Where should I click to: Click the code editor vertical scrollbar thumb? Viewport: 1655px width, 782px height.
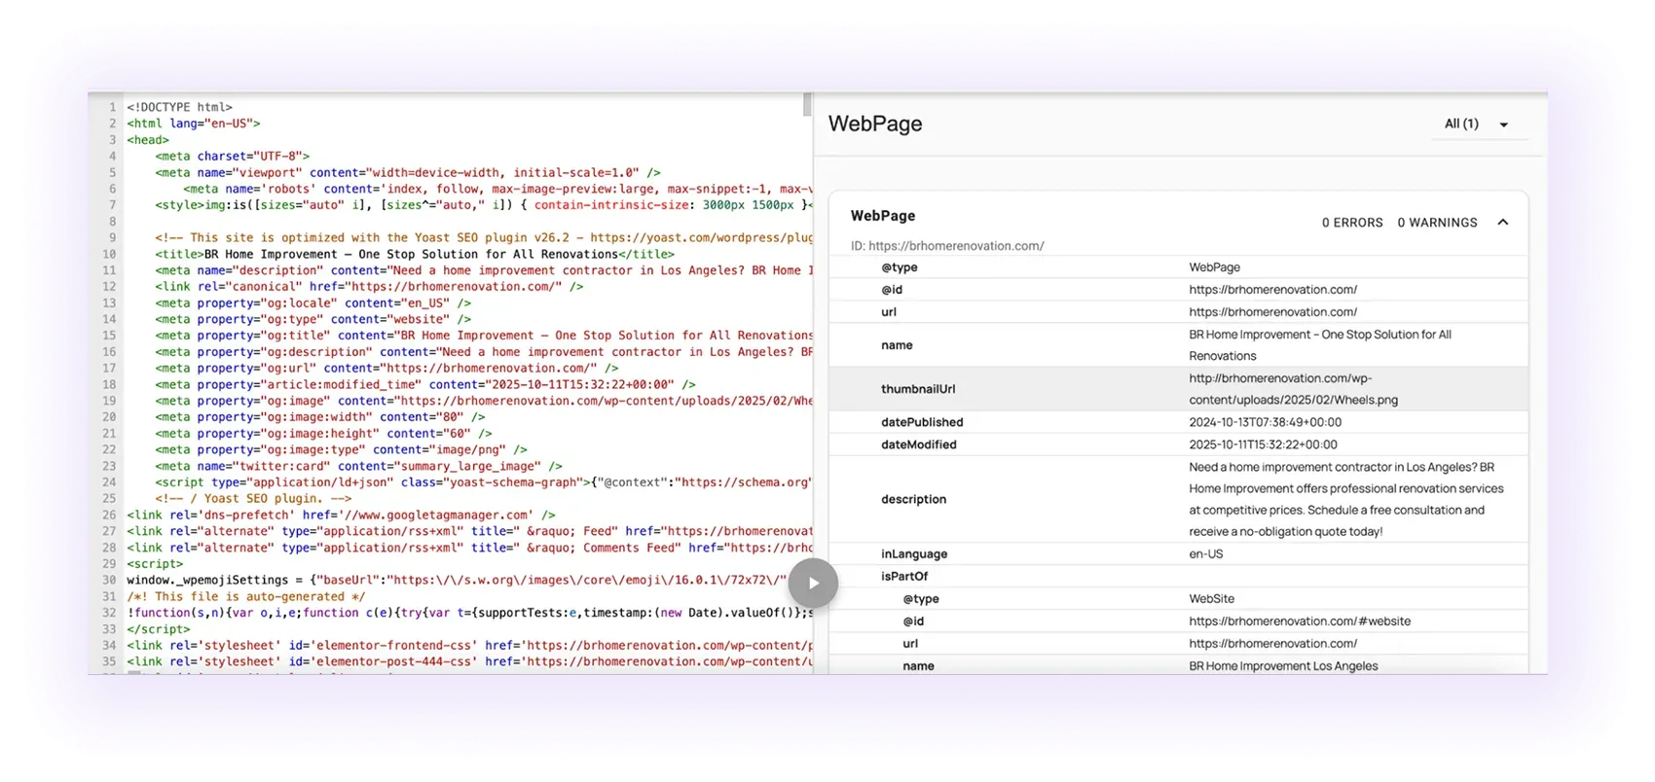pos(807,104)
